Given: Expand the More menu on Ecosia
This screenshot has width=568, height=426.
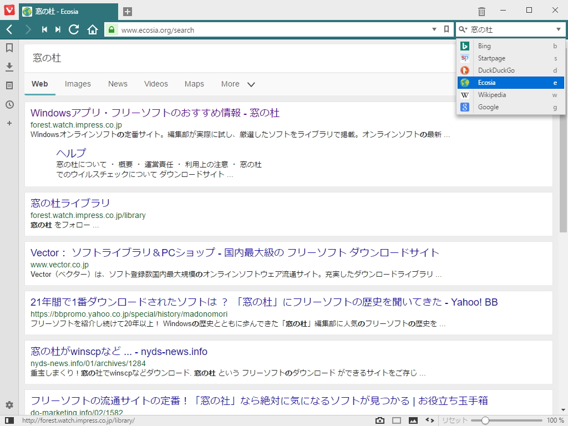Looking at the screenshot, I should point(236,84).
